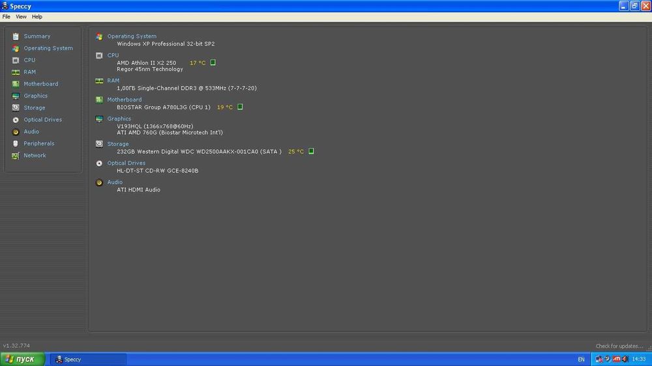Click storage temperature 25 °C value
This screenshot has height=366, width=652.
click(296, 152)
